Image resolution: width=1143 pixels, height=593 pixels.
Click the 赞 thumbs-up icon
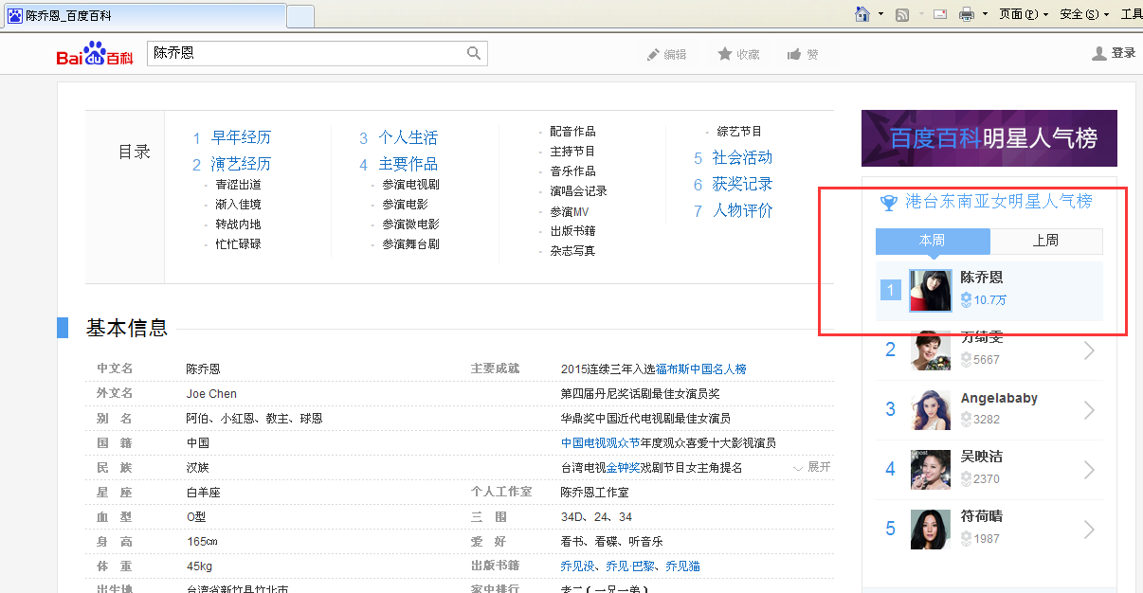(x=794, y=54)
